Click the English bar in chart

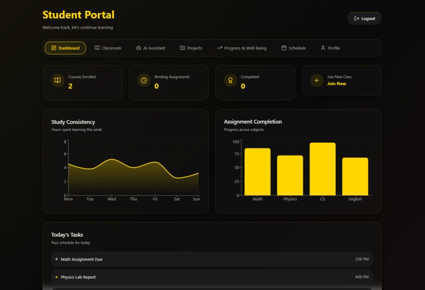[355, 177]
